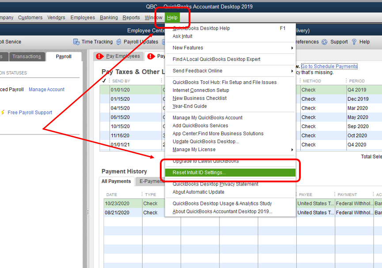The image size is (382, 268).
Task: Sort liabilities by PERIOD column header
Action: [x=357, y=81]
